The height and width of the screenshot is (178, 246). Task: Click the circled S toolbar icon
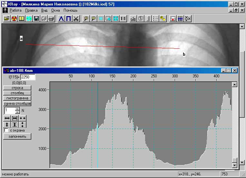point(141,19)
